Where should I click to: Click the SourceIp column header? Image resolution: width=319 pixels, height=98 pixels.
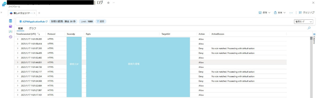(71, 34)
